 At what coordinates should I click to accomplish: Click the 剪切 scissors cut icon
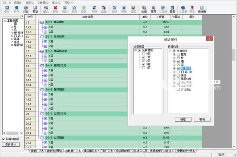(x=65, y=9)
